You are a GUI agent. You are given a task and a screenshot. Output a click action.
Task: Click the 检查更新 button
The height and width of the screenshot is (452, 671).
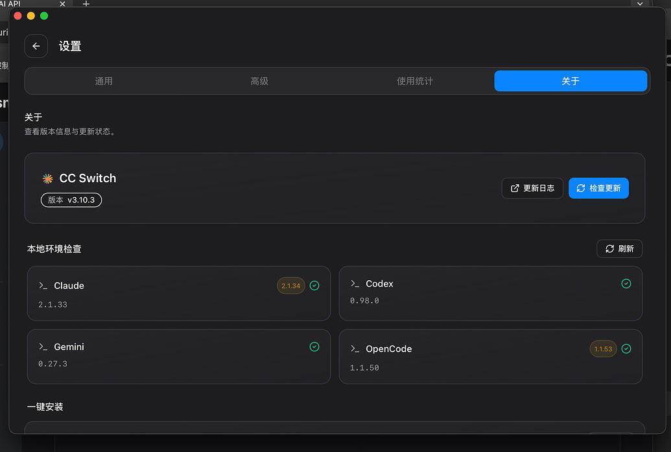[x=598, y=188]
